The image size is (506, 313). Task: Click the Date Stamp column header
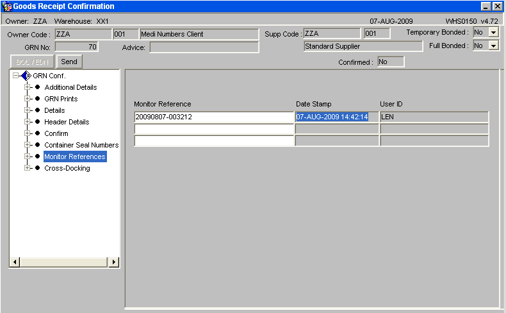(314, 104)
